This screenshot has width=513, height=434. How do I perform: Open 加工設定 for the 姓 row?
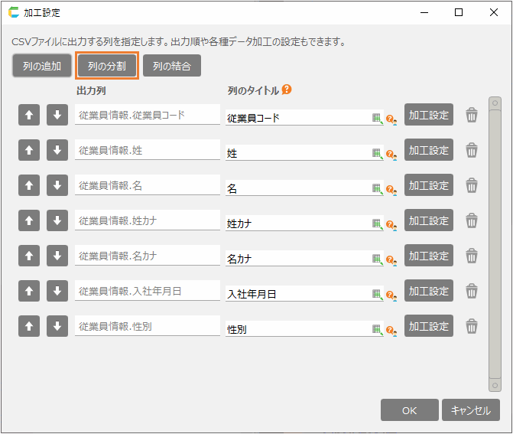[428, 150]
